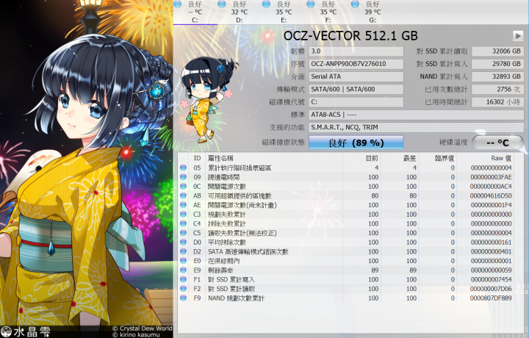Viewport: 529px width, 338px height.
Task: Click the blue status icon for attribute C3
Action: coord(183,215)
